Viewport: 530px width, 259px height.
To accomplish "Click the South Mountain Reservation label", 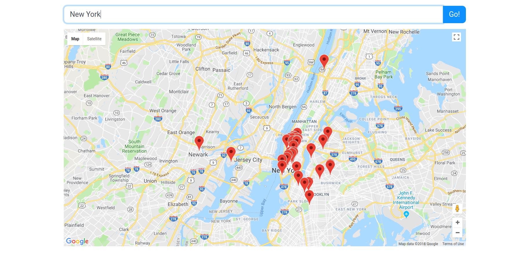I will click(134, 146).
